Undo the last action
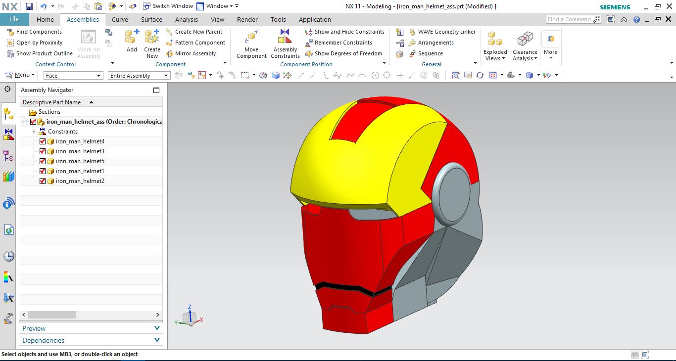 point(43,6)
